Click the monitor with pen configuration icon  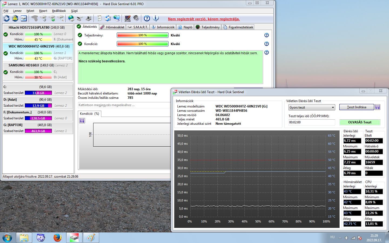128,18
